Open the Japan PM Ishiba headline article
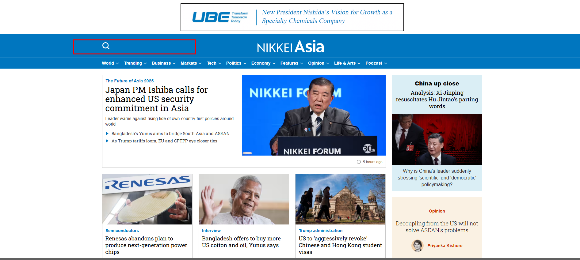The width and height of the screenshot is (580, 260). coord(156,99)
